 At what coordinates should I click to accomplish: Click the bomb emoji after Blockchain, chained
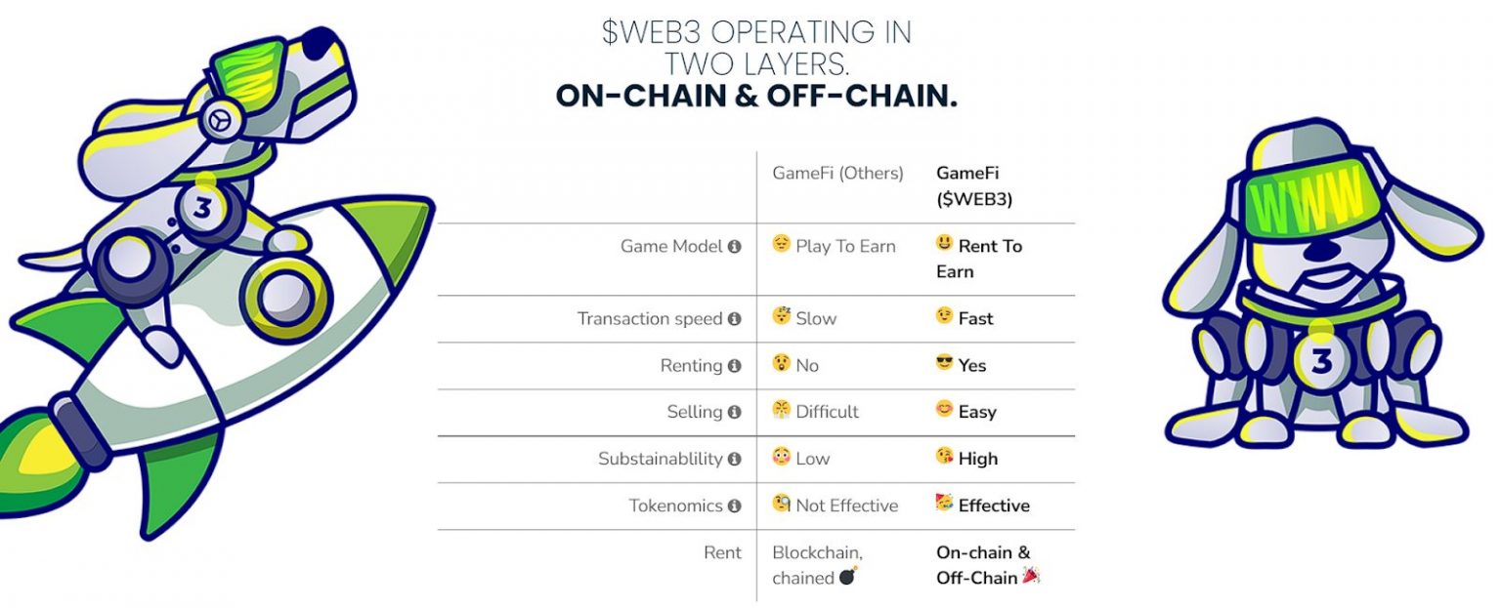tap(848, 577)
